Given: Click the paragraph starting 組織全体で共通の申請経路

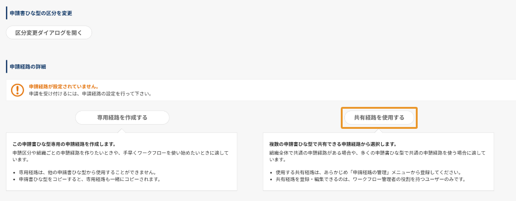Looking at the screenshot, I should tap(377, 156).
